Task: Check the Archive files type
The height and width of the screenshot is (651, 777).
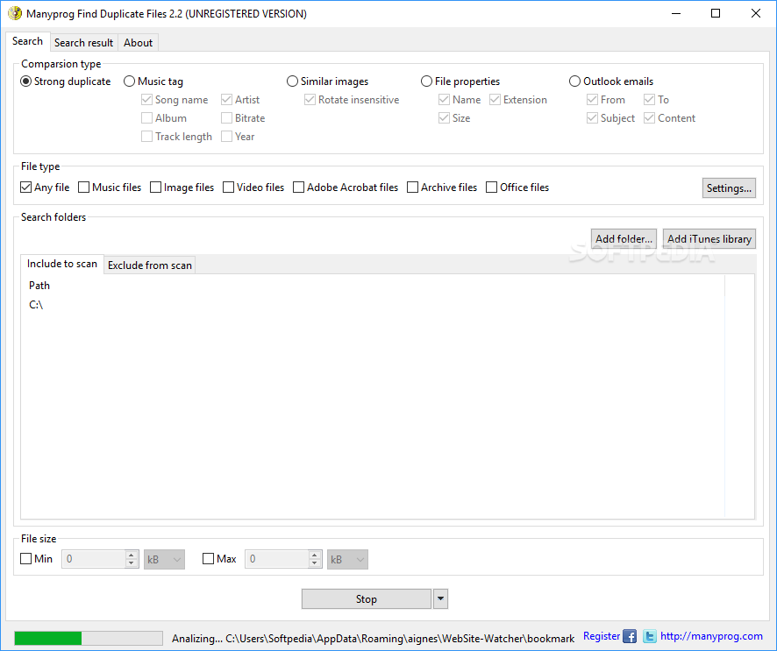Action: 442,188
